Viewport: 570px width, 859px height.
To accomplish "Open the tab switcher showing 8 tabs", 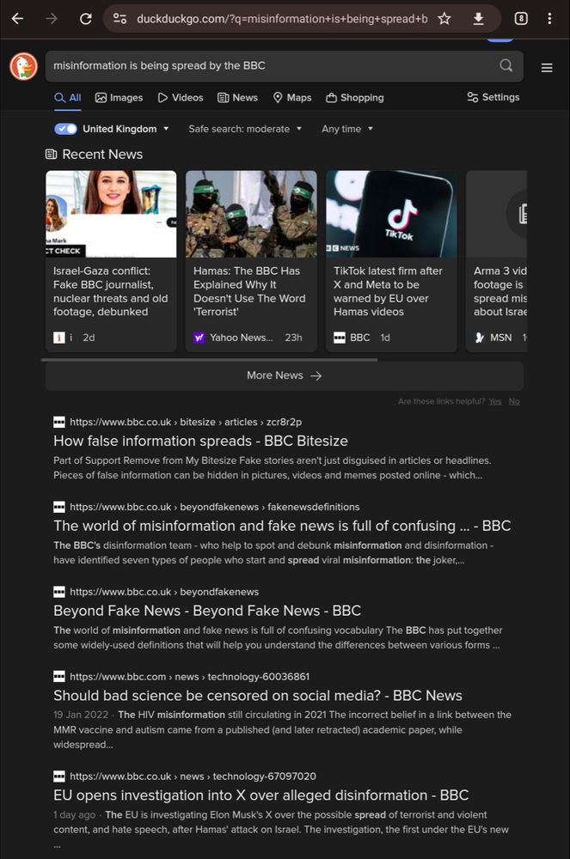I will (521, 19).
